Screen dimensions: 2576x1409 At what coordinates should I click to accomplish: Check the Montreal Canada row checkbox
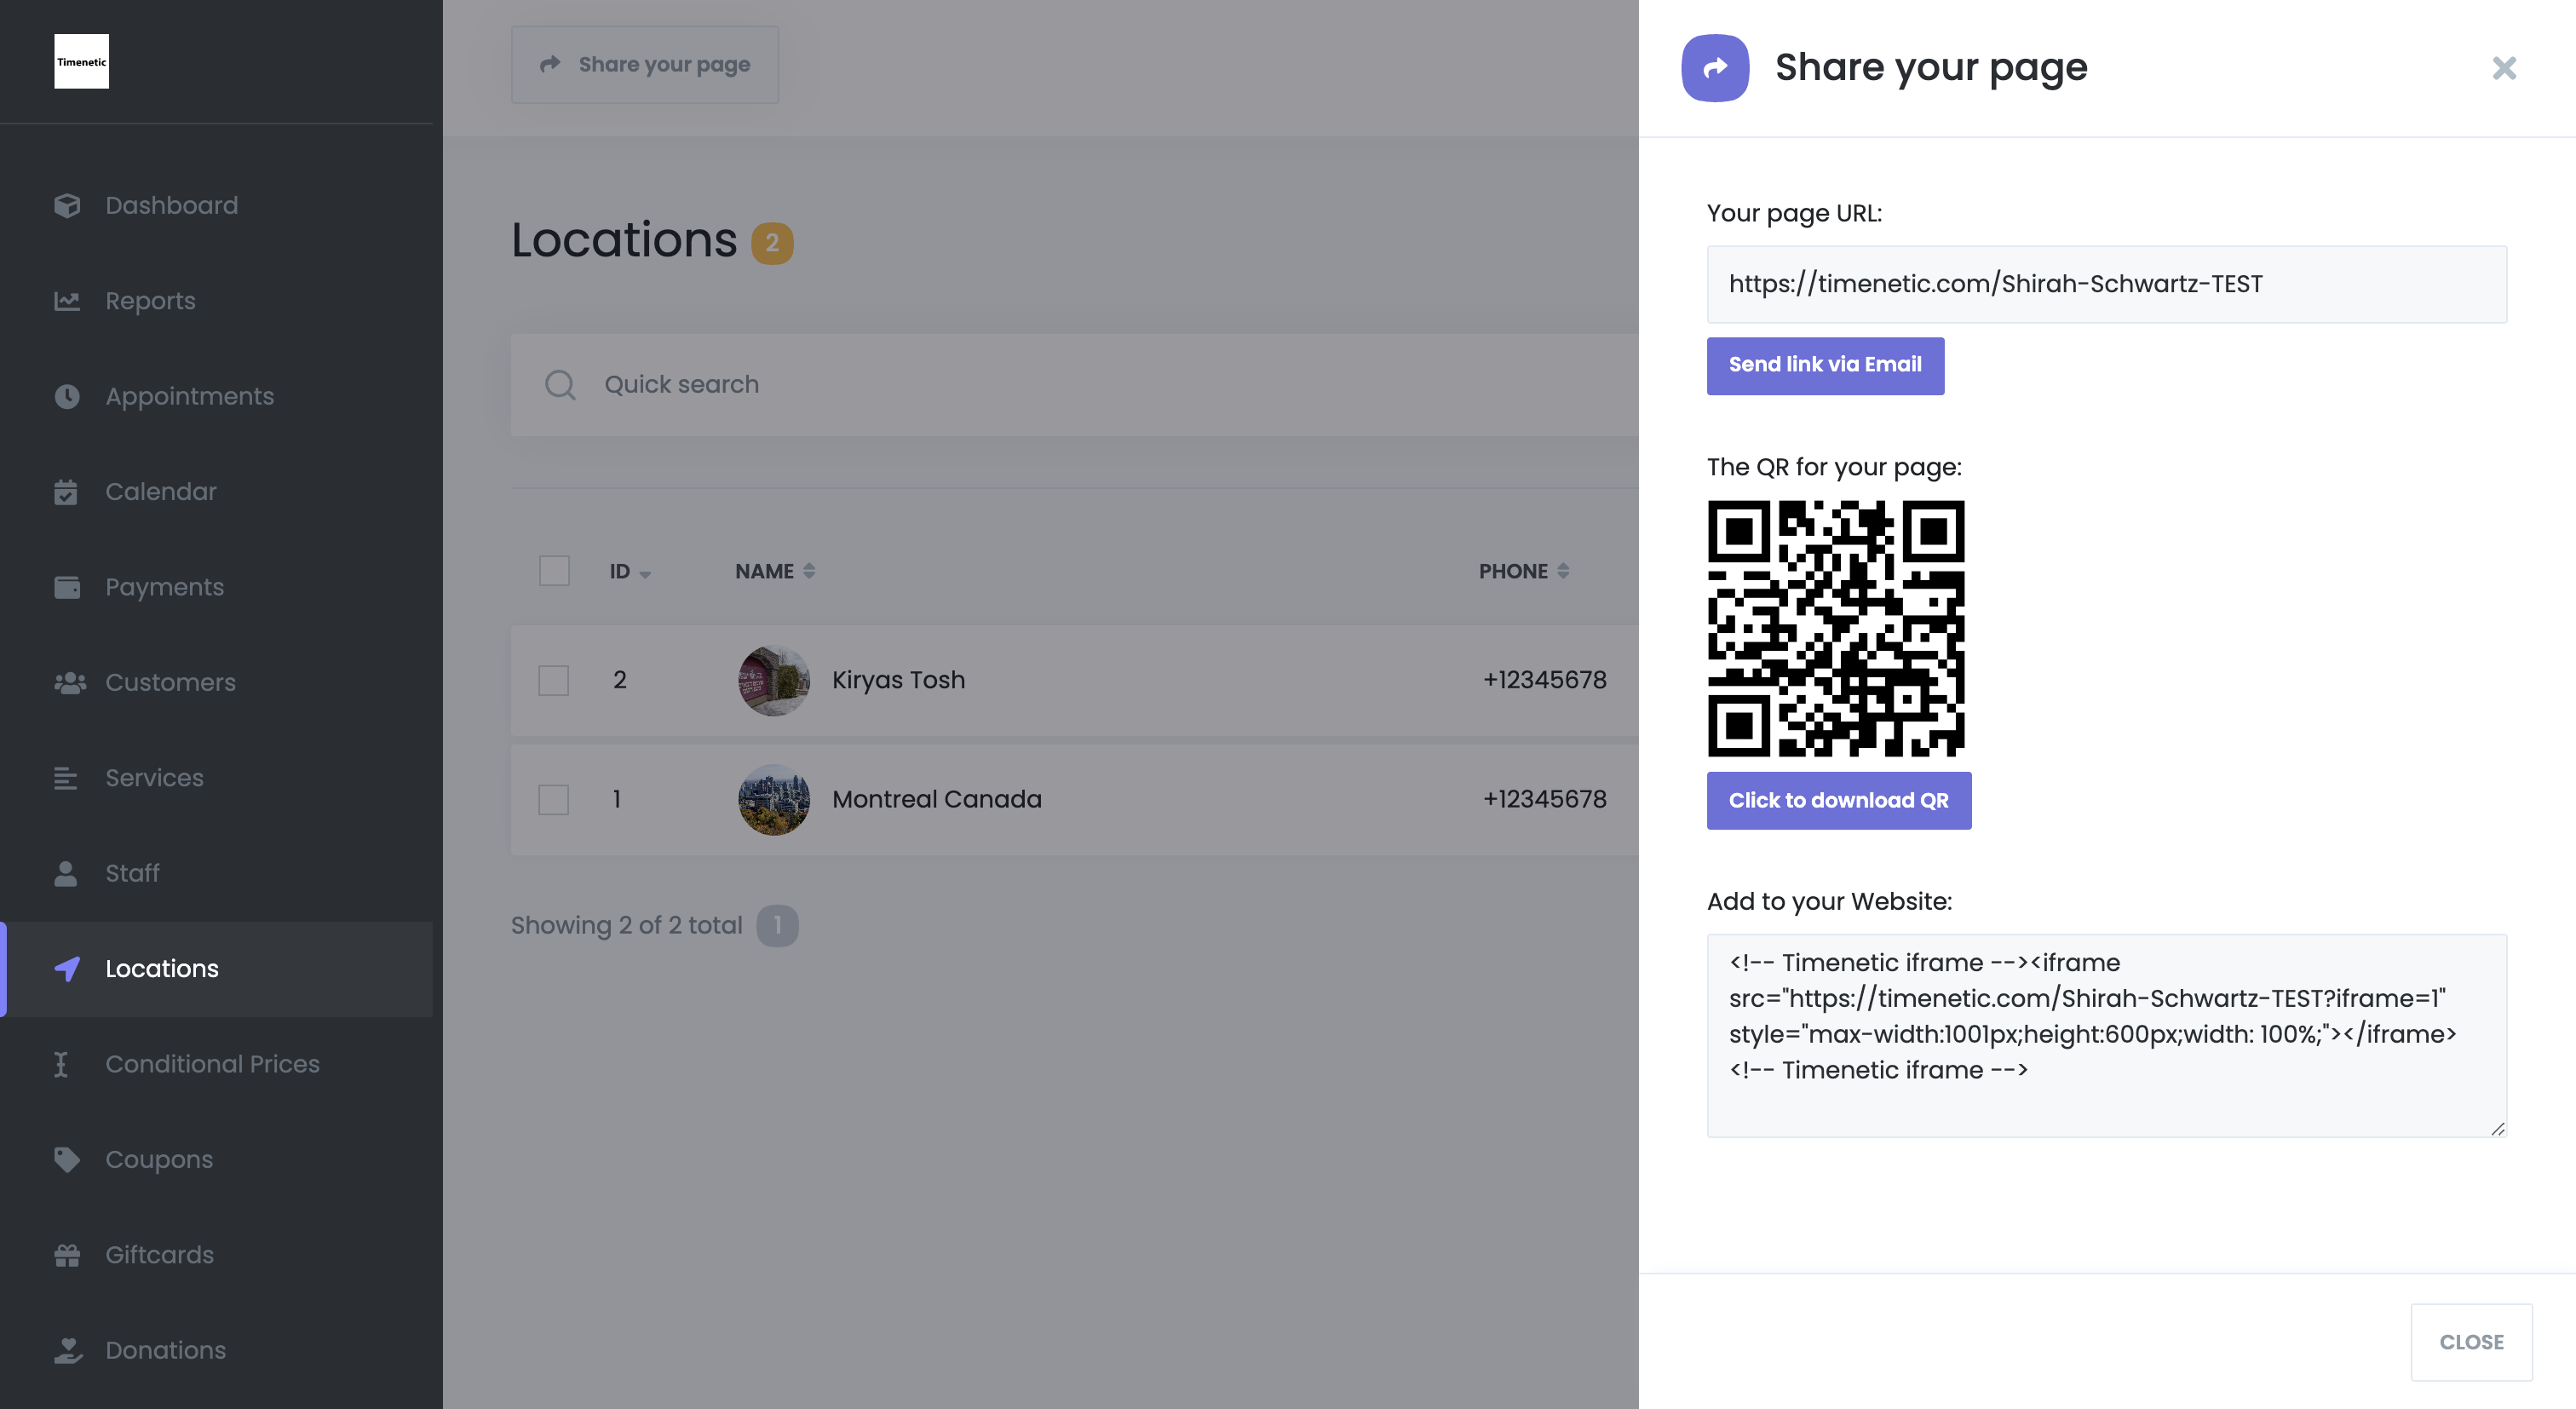[x=554, y=799]
